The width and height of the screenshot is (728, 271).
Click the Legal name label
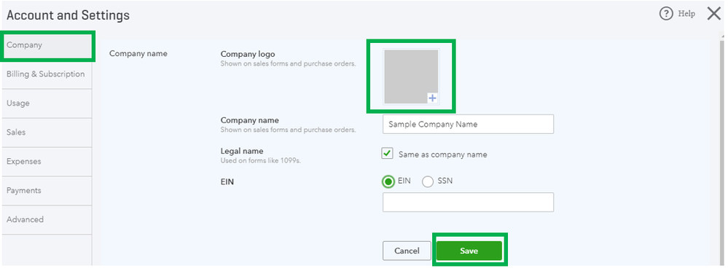pos(242,152)
